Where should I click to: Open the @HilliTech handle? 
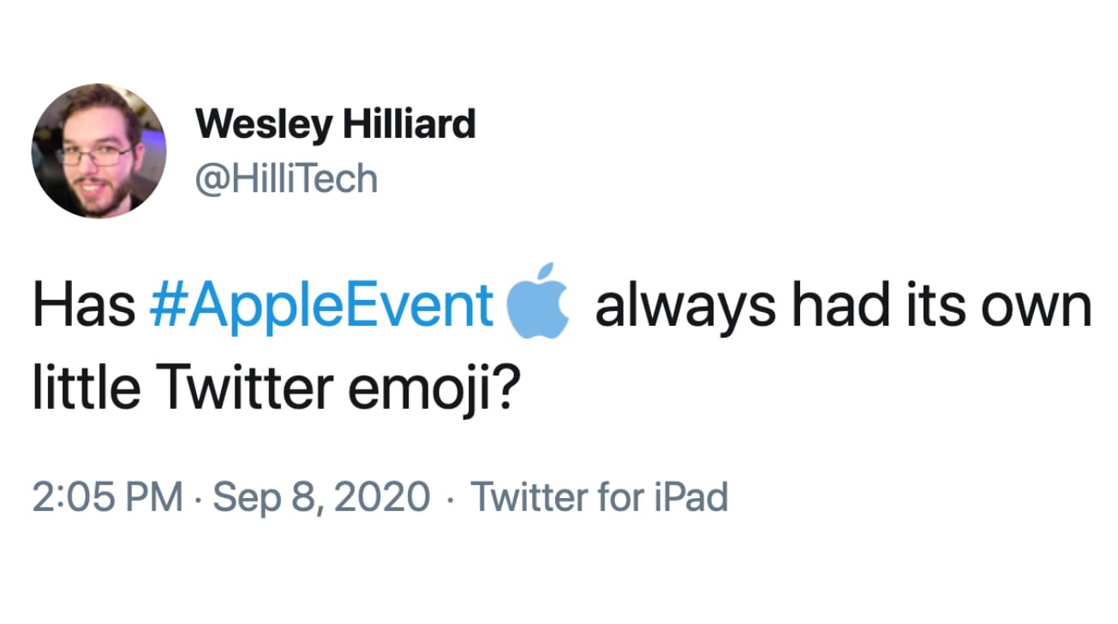pyautogui.click(x=286, y=179)
